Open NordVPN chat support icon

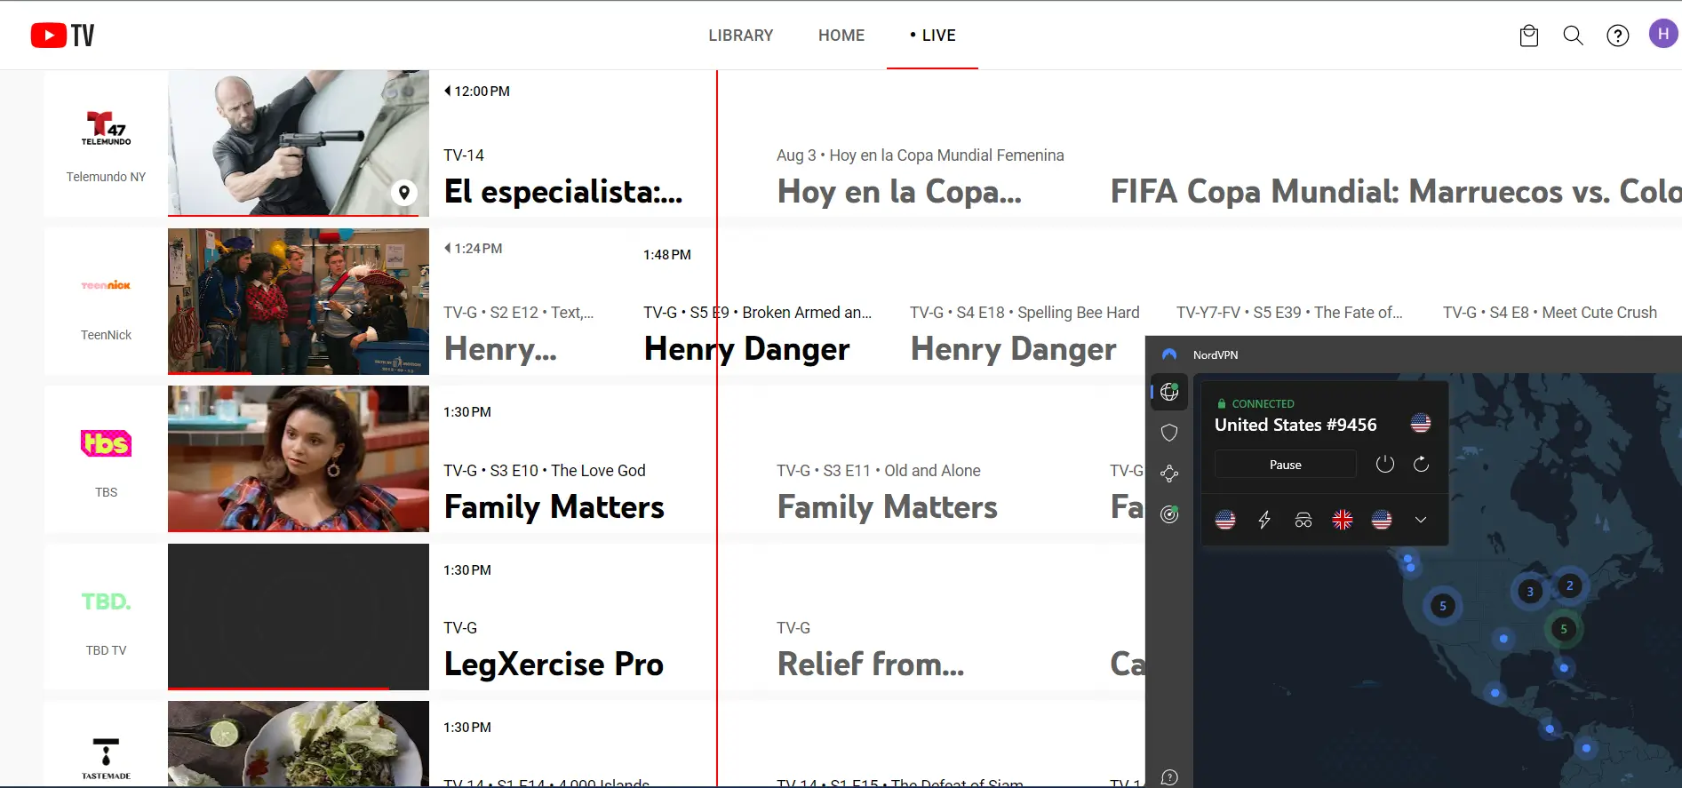[1169, 777]
